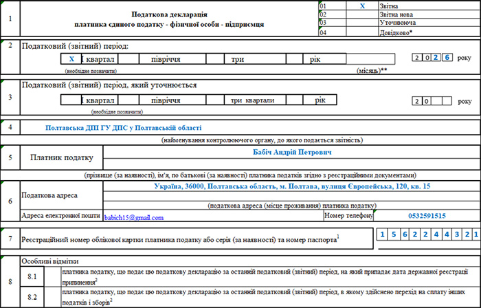Edit the tax address field with Полтава address
481x308 pixels.
[x=292, y=186]
